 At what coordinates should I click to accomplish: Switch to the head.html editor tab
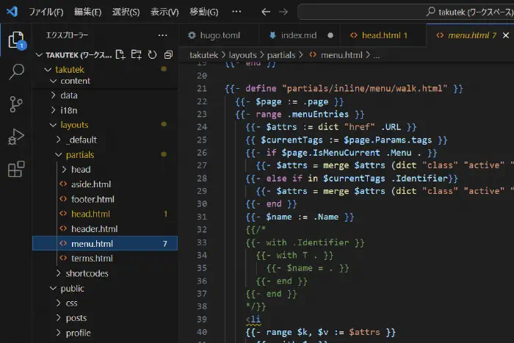378,35
